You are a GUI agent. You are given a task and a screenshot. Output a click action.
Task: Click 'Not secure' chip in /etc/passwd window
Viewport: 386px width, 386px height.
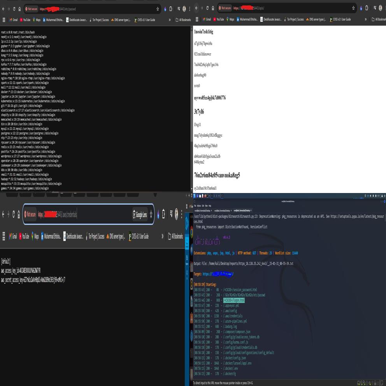(x=31, y=9)
